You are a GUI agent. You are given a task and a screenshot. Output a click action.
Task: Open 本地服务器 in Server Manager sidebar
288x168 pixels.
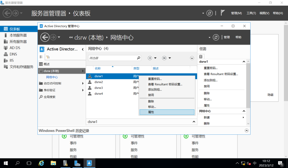point(19,35)
